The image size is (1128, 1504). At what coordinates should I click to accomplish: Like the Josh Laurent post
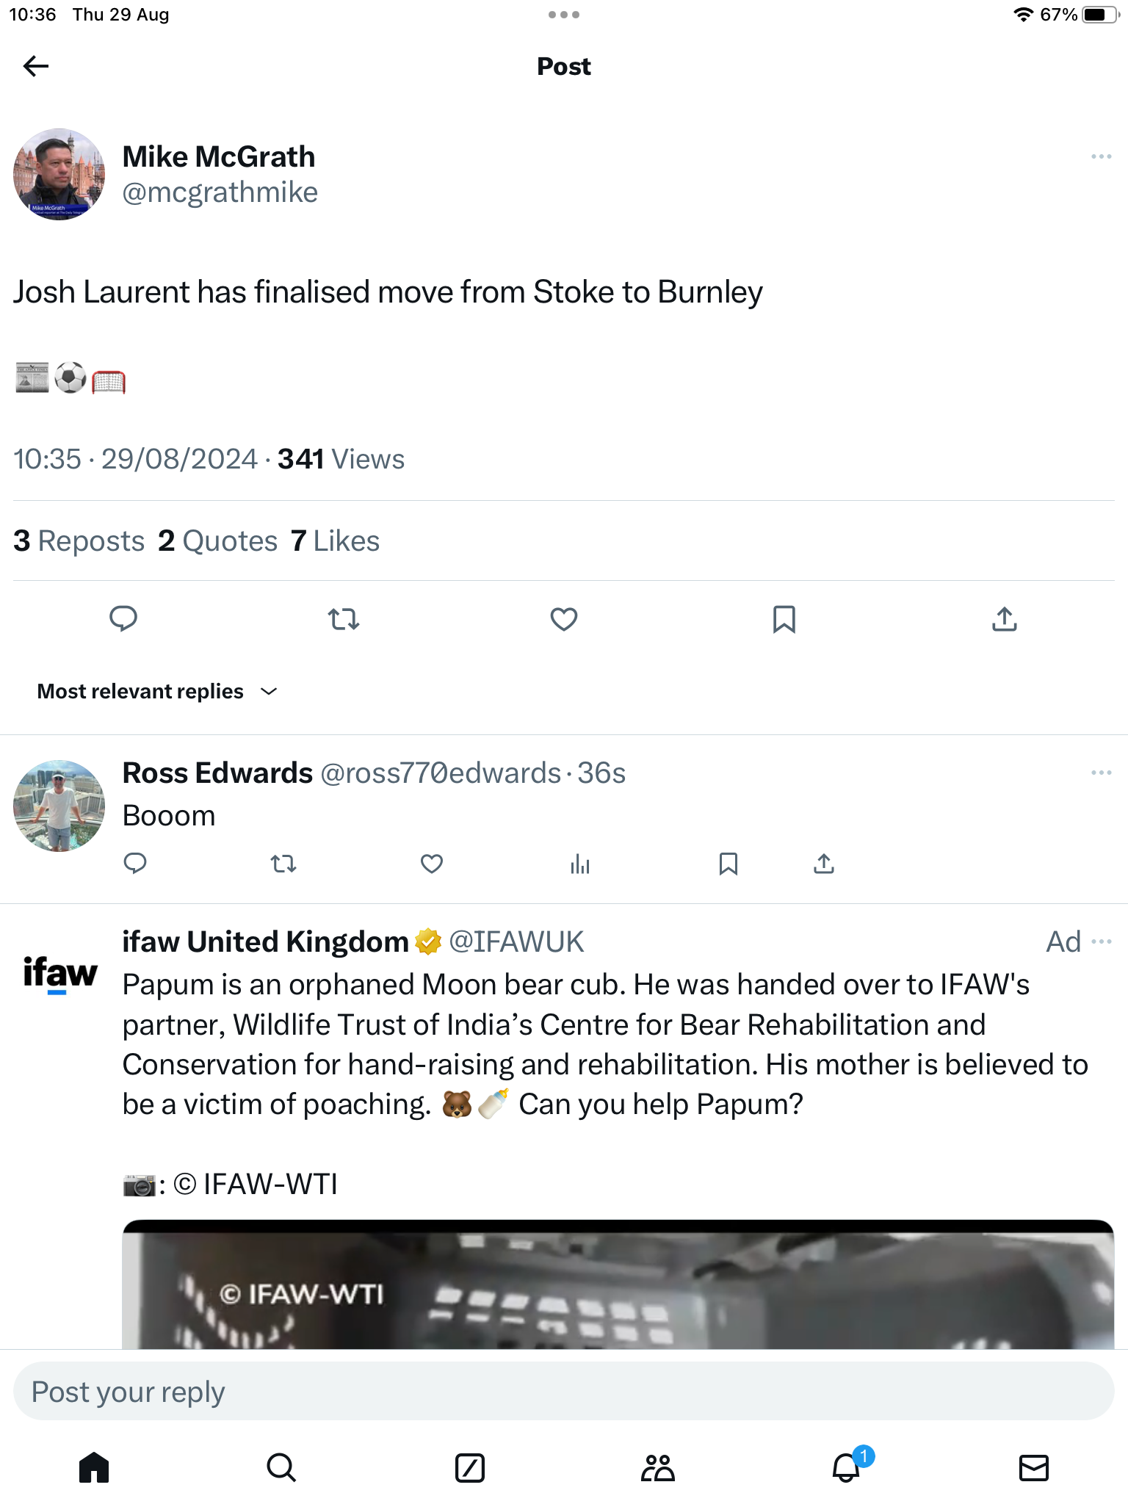564,619
